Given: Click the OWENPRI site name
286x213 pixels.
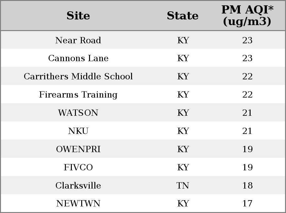Looking at the screenshot, I should pyautogui.click(x=78, y=149).
